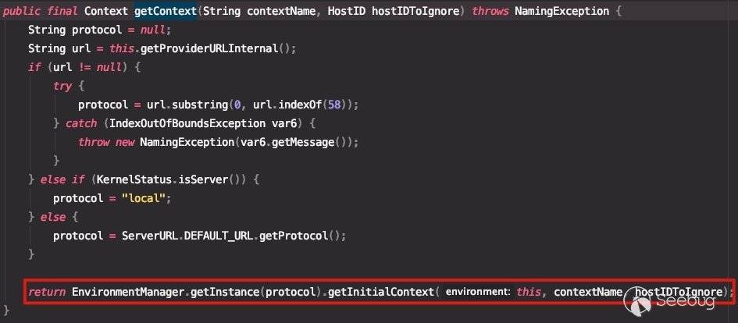738x323 pixels.
Task: Click the environment: parameter hint
Action: 478,292
